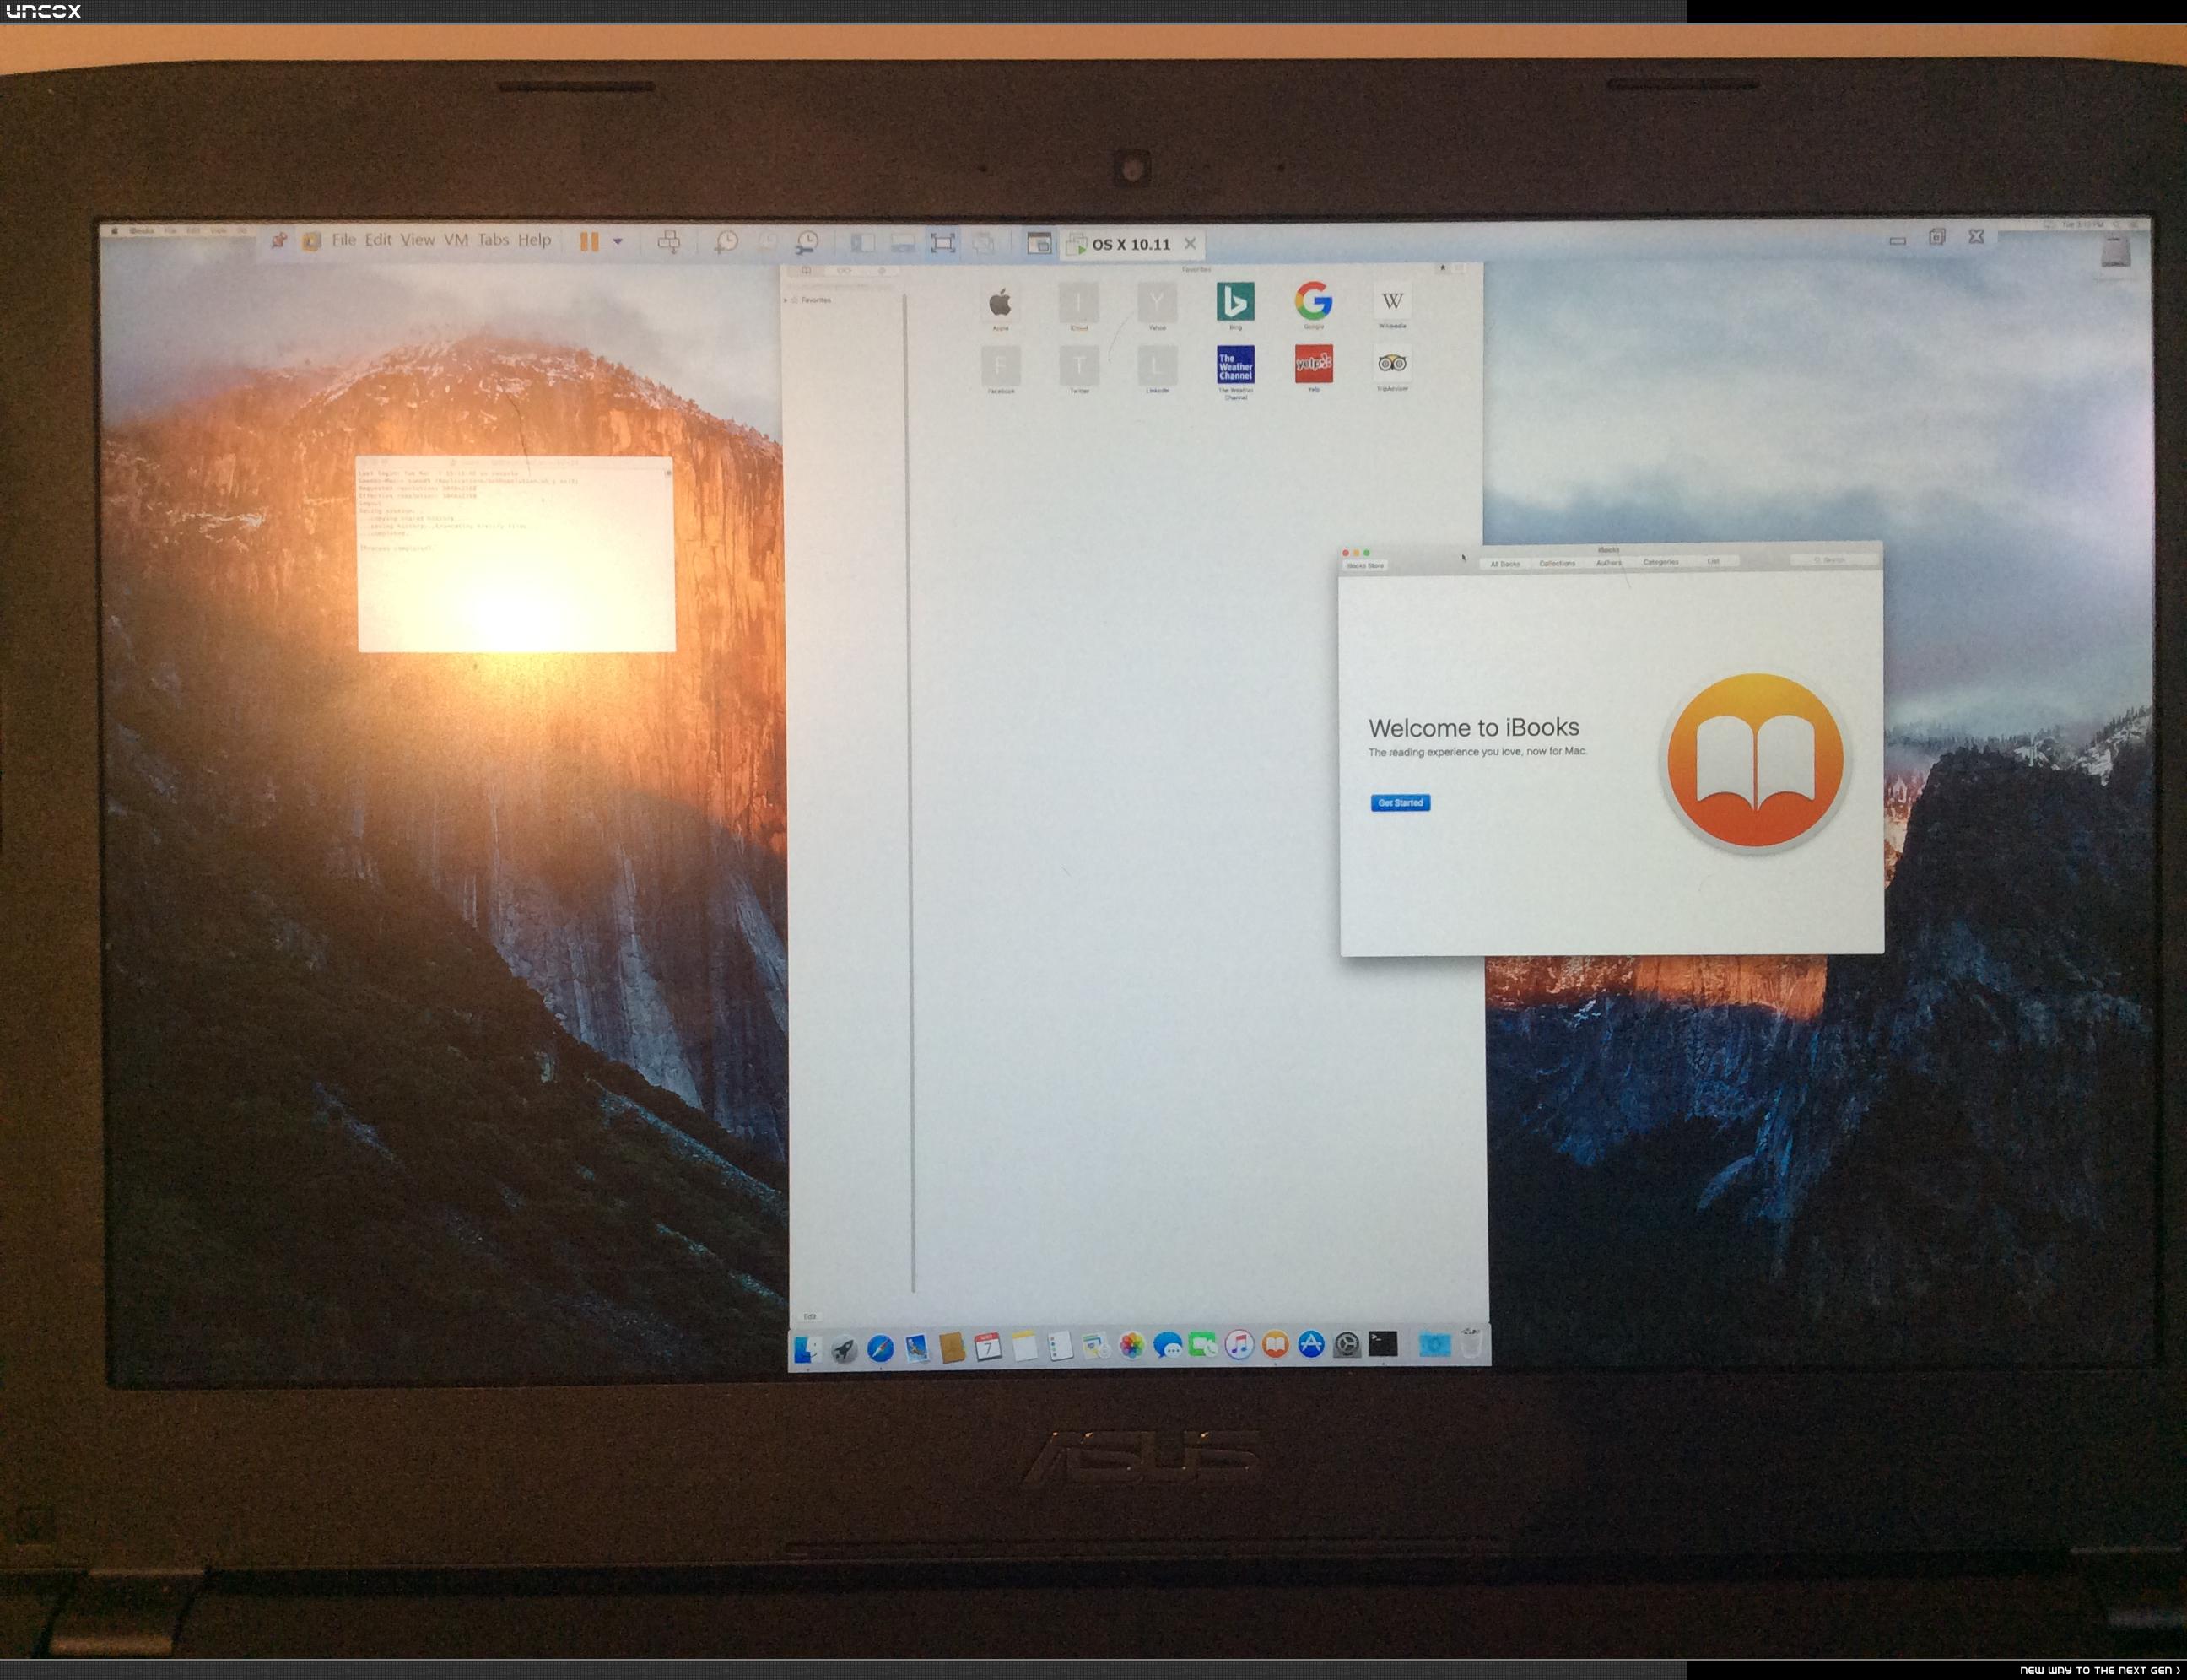
Task: Open Safari compass icon in the dock
Action: 880,1348
